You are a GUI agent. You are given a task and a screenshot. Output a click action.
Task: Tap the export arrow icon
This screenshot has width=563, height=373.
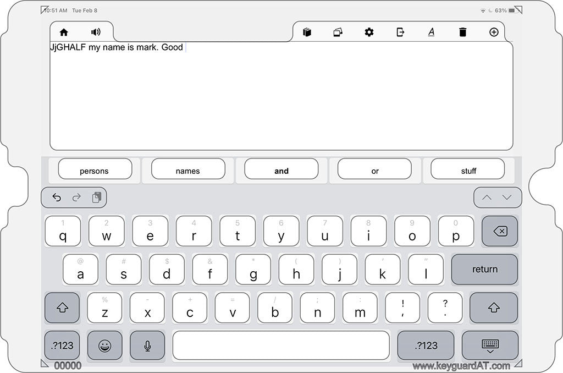[400, 32]
